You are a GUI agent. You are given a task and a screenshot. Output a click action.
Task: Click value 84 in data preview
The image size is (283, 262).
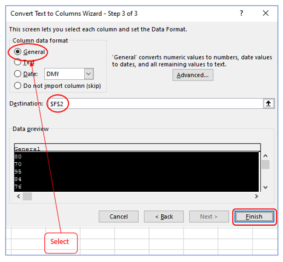point(18,179)
